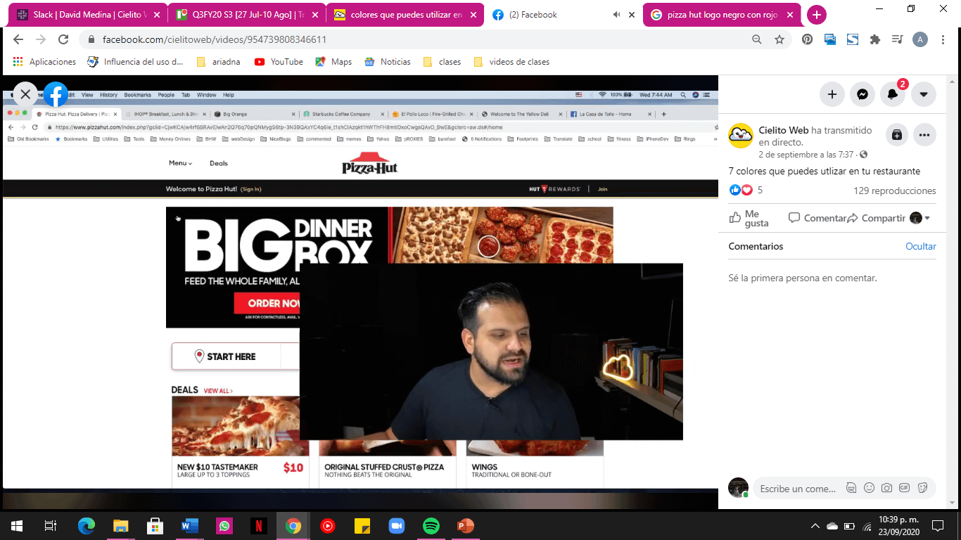Click the Compartir share button
Viewport: 961px width, 540px height.
point(877,218)
